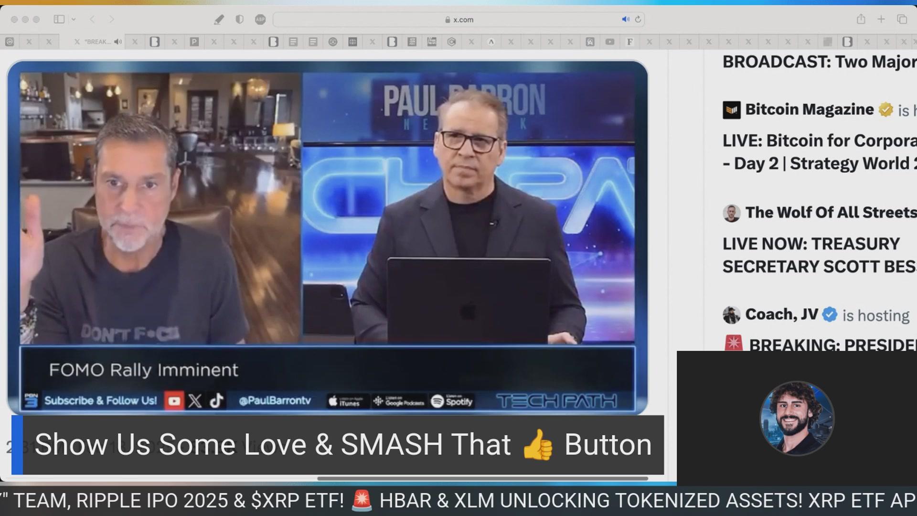Go forward to the next page
This screenshot has width=917, height=516.
112,19
